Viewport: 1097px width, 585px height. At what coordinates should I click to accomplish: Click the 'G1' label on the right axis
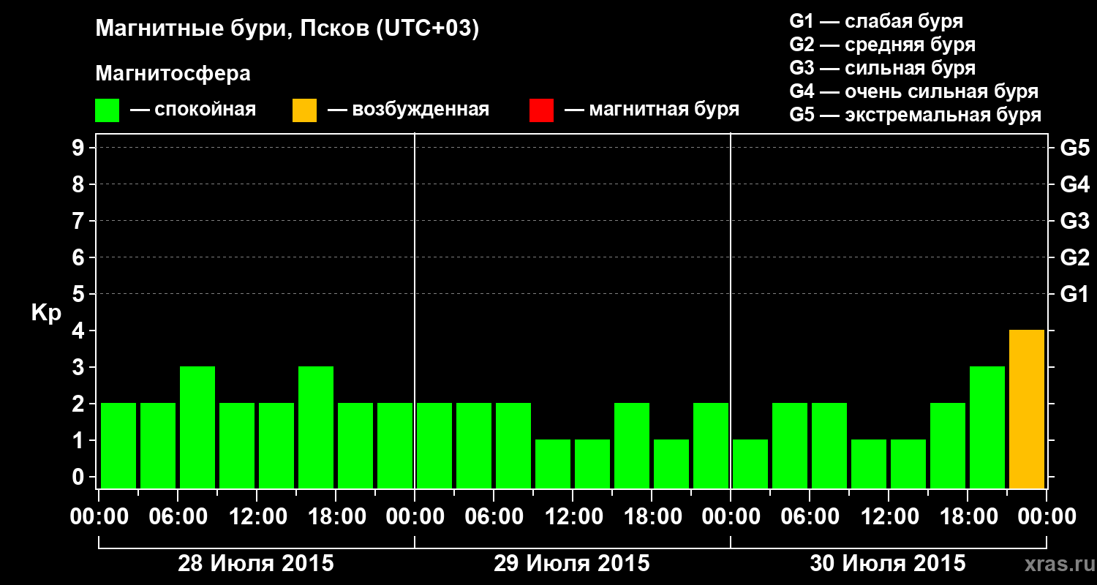(1075, 294)
